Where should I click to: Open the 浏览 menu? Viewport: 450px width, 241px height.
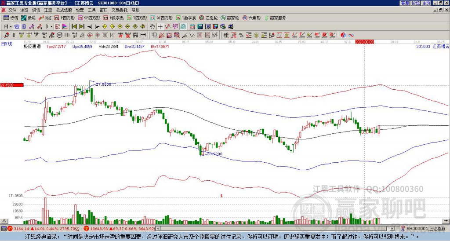[x=24, y=10]
